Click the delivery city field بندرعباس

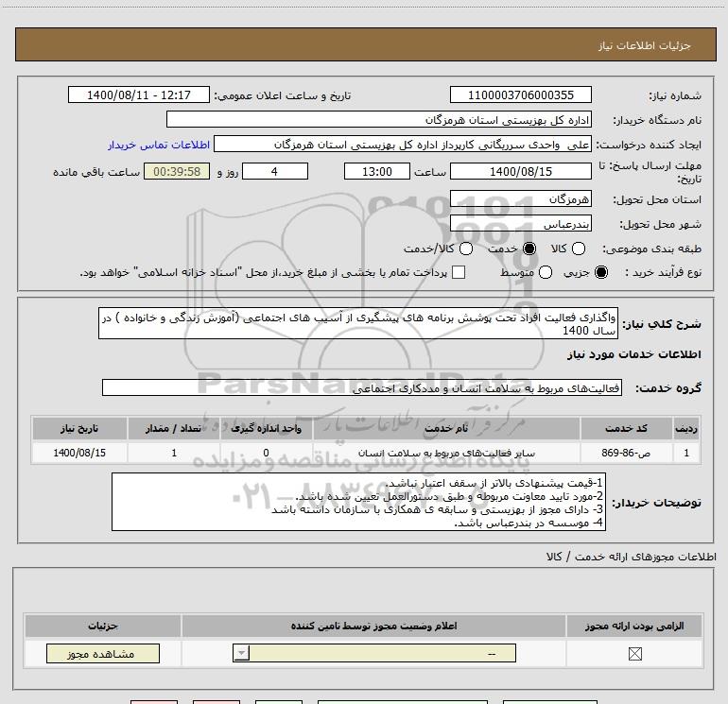(x=520, y=224)
